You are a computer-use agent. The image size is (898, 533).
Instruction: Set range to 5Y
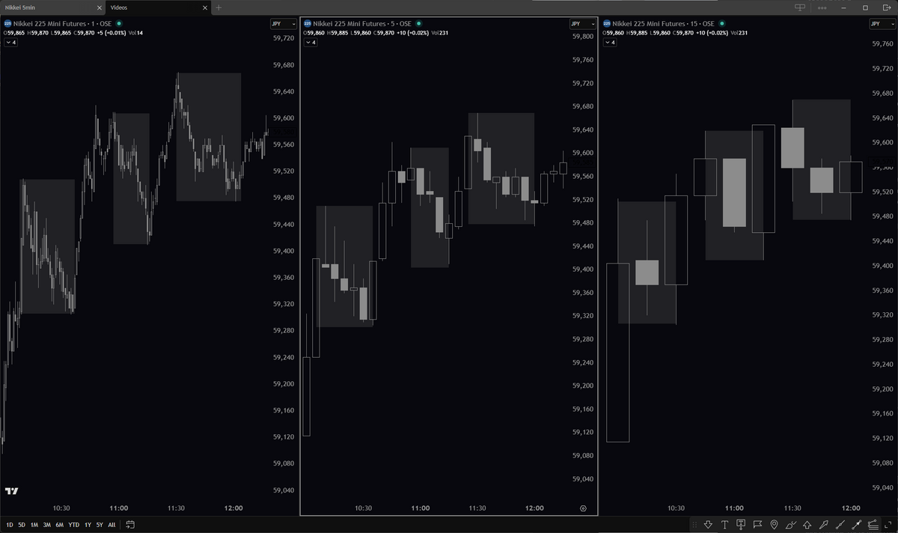(x=100, y=525)
